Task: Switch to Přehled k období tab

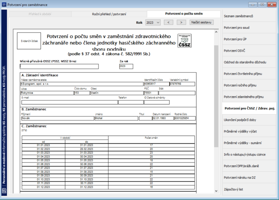Action: [40, 14]
